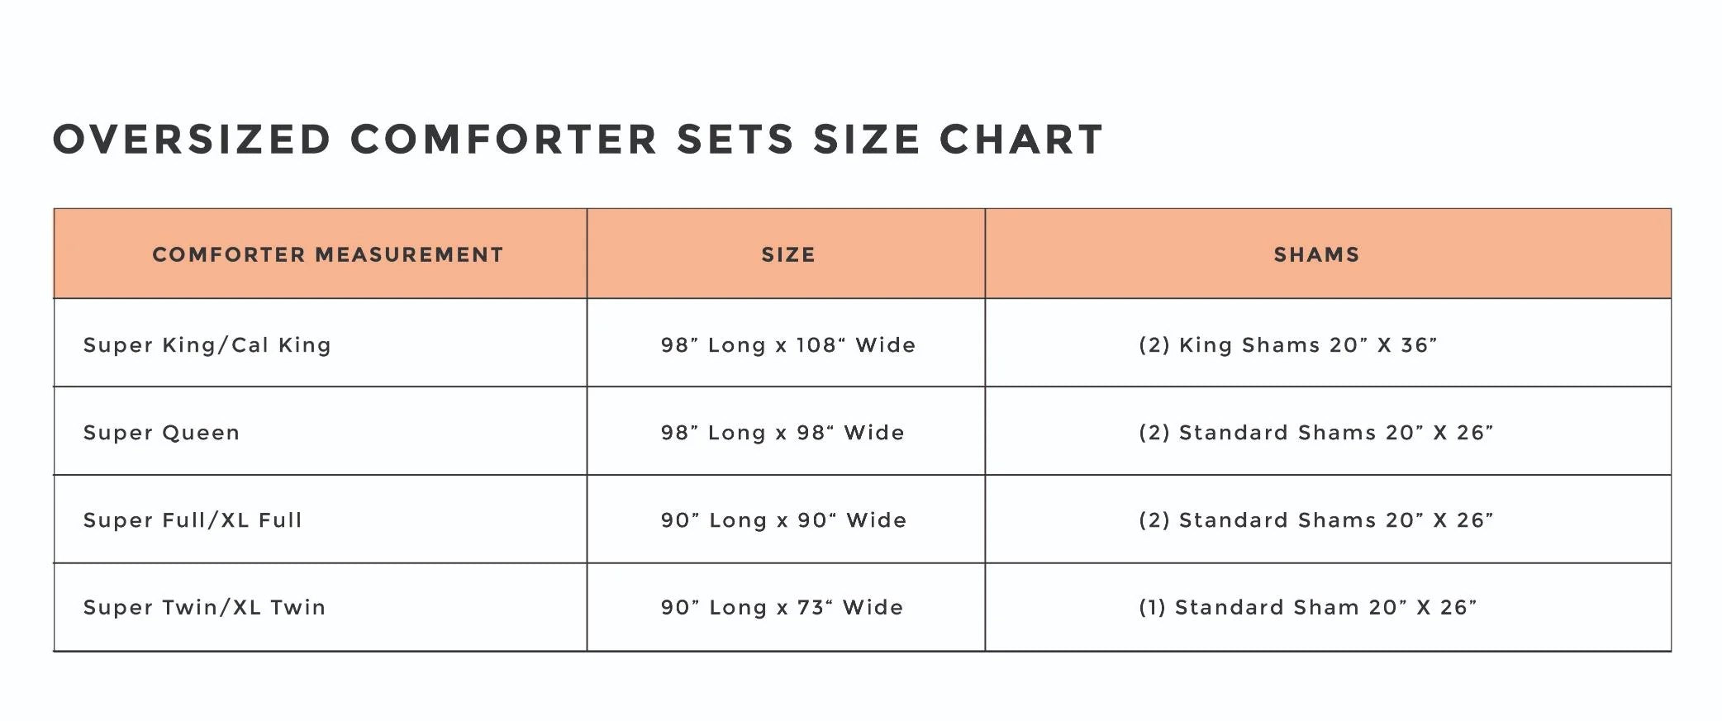This screenshot has height=721, width=1722.
Task: Select the SHAMS column header
Action: point(1316,254)
